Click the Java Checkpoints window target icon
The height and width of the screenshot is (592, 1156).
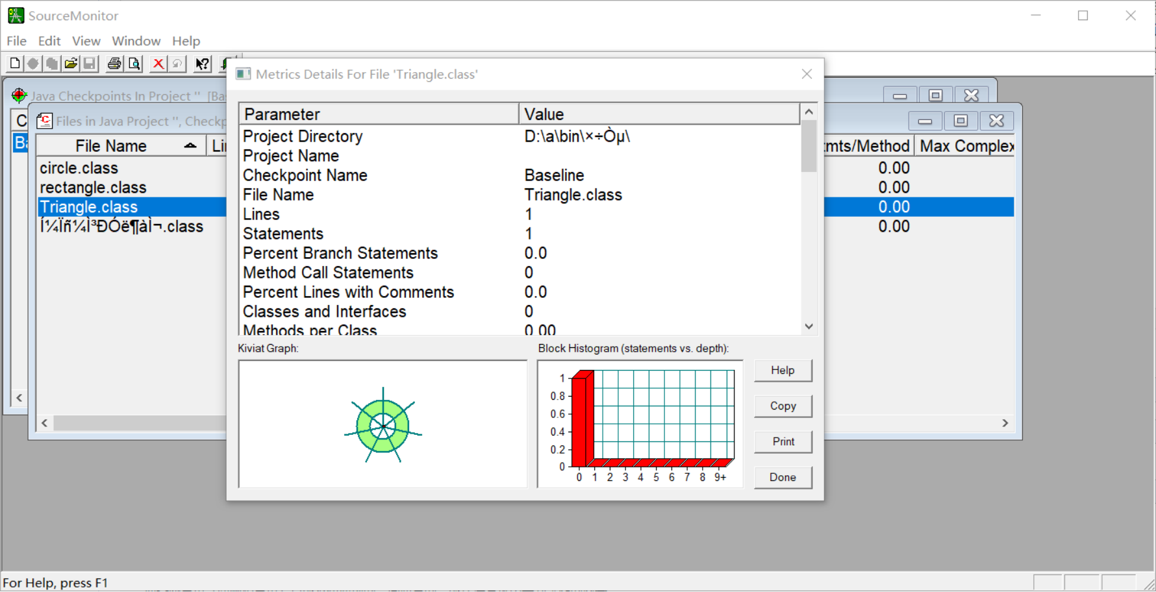(x=19, y=95)
